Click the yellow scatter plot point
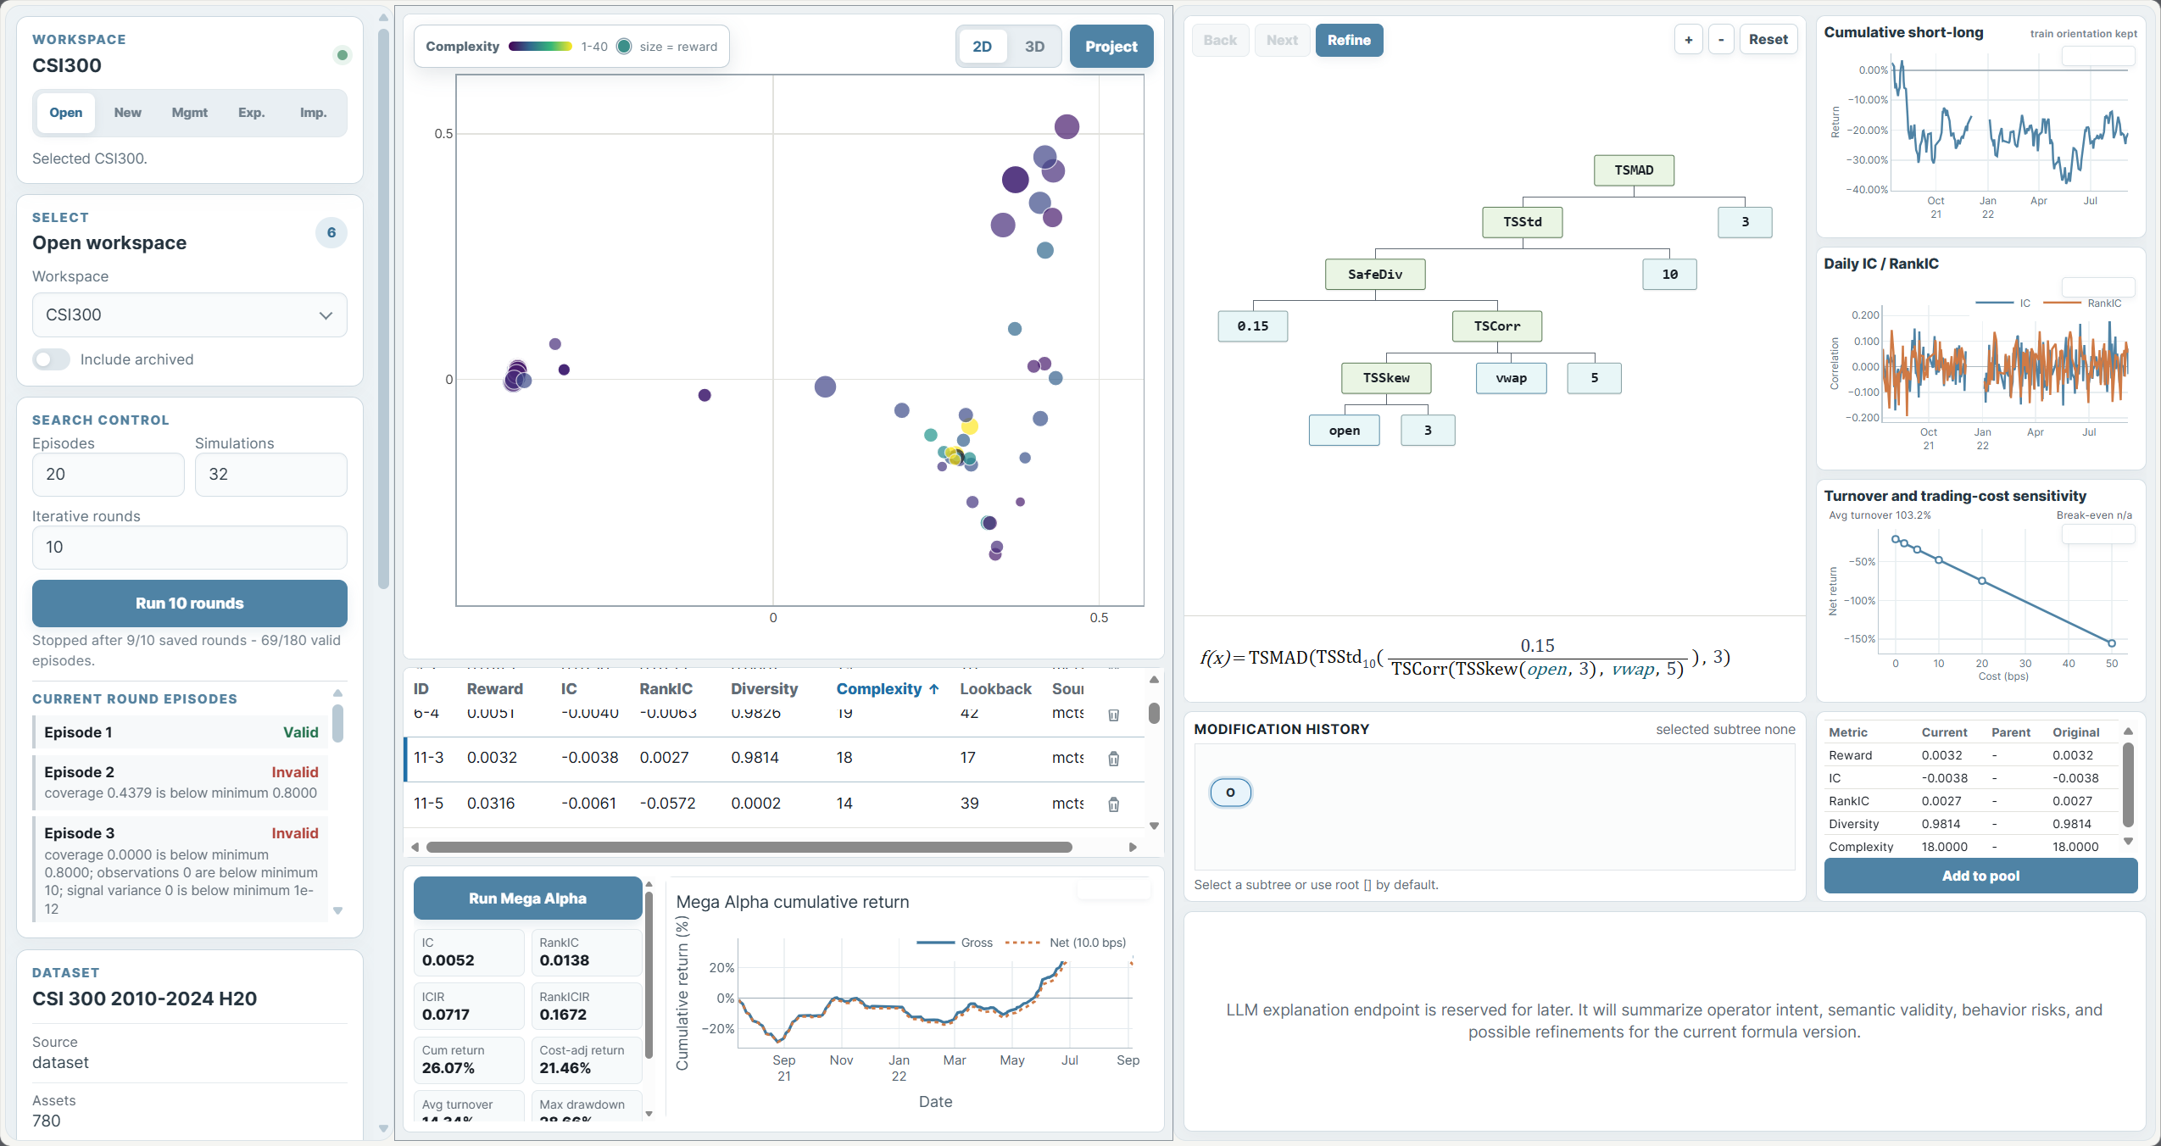2161x1146 pixels. 970,426
